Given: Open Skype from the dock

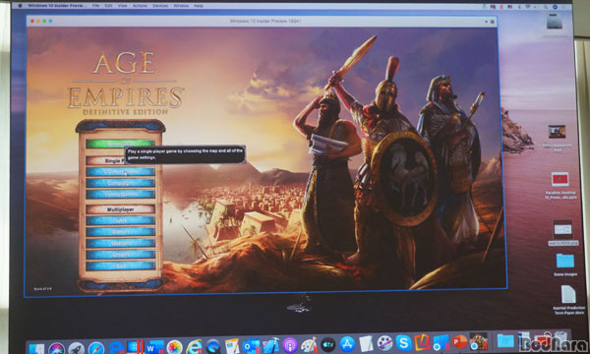Looking at the screenshot, I should 404,343.
